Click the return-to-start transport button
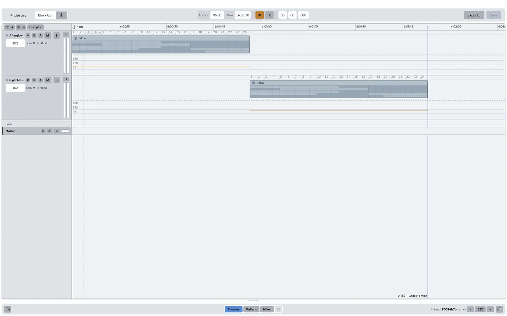This screenshot has width=507, height=316. (269, 15)
